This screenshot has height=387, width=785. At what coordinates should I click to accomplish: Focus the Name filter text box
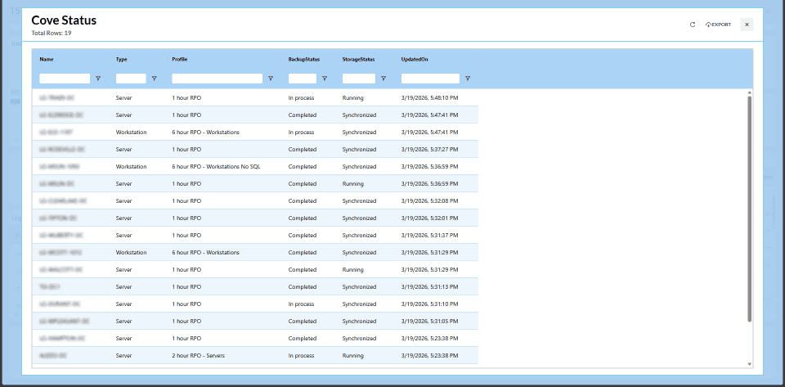pyautogui.click(x=65, y=79)
